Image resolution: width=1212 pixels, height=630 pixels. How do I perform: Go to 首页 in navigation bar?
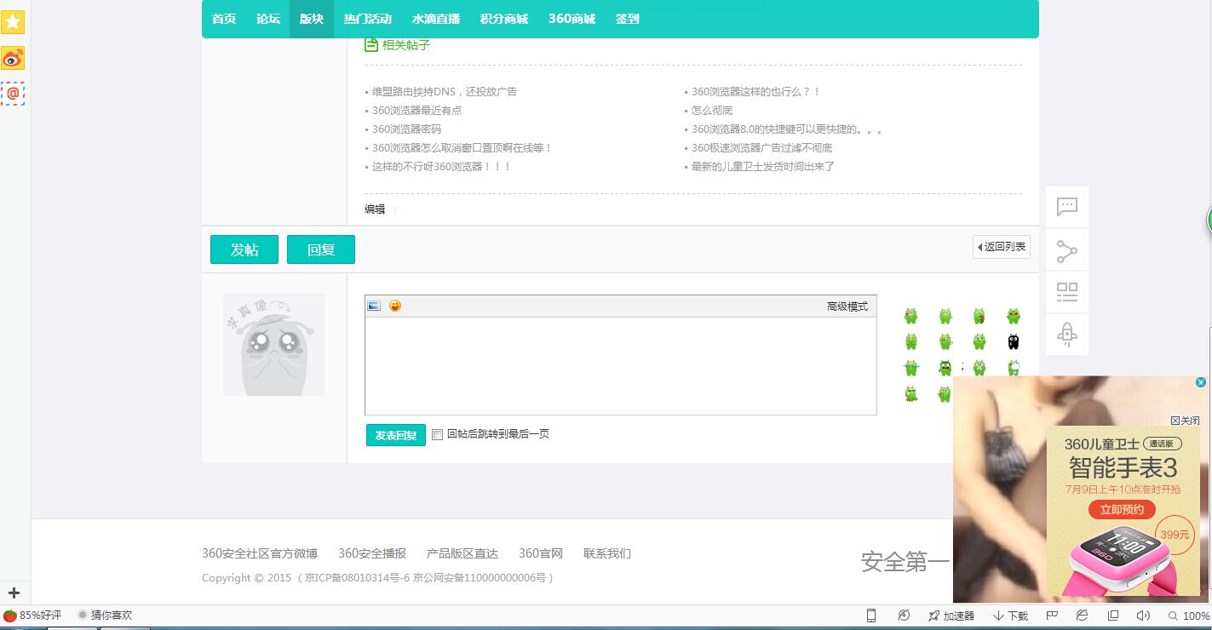[224, 19]
